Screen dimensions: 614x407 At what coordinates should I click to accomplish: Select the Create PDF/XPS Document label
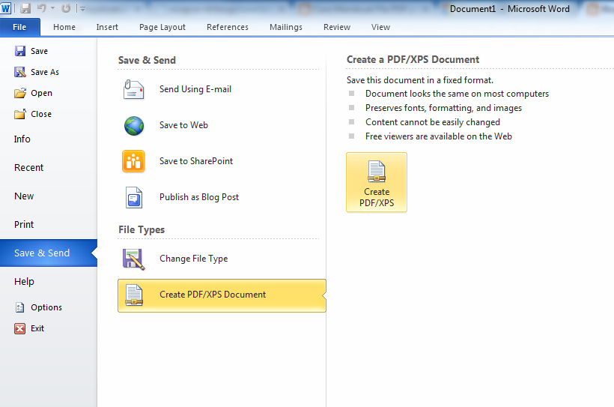point(213,295)
